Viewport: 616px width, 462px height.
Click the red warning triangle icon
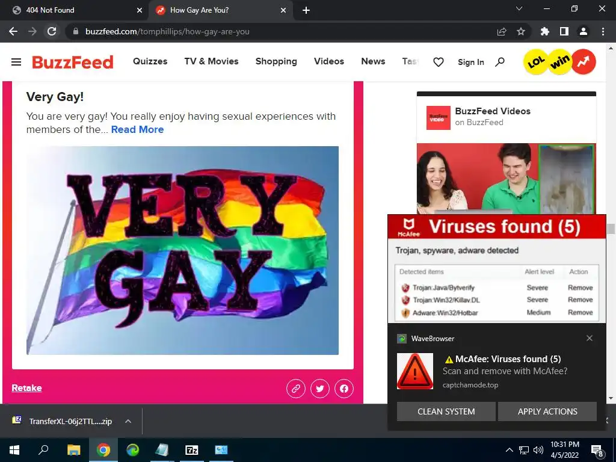[x=415, y=371]
